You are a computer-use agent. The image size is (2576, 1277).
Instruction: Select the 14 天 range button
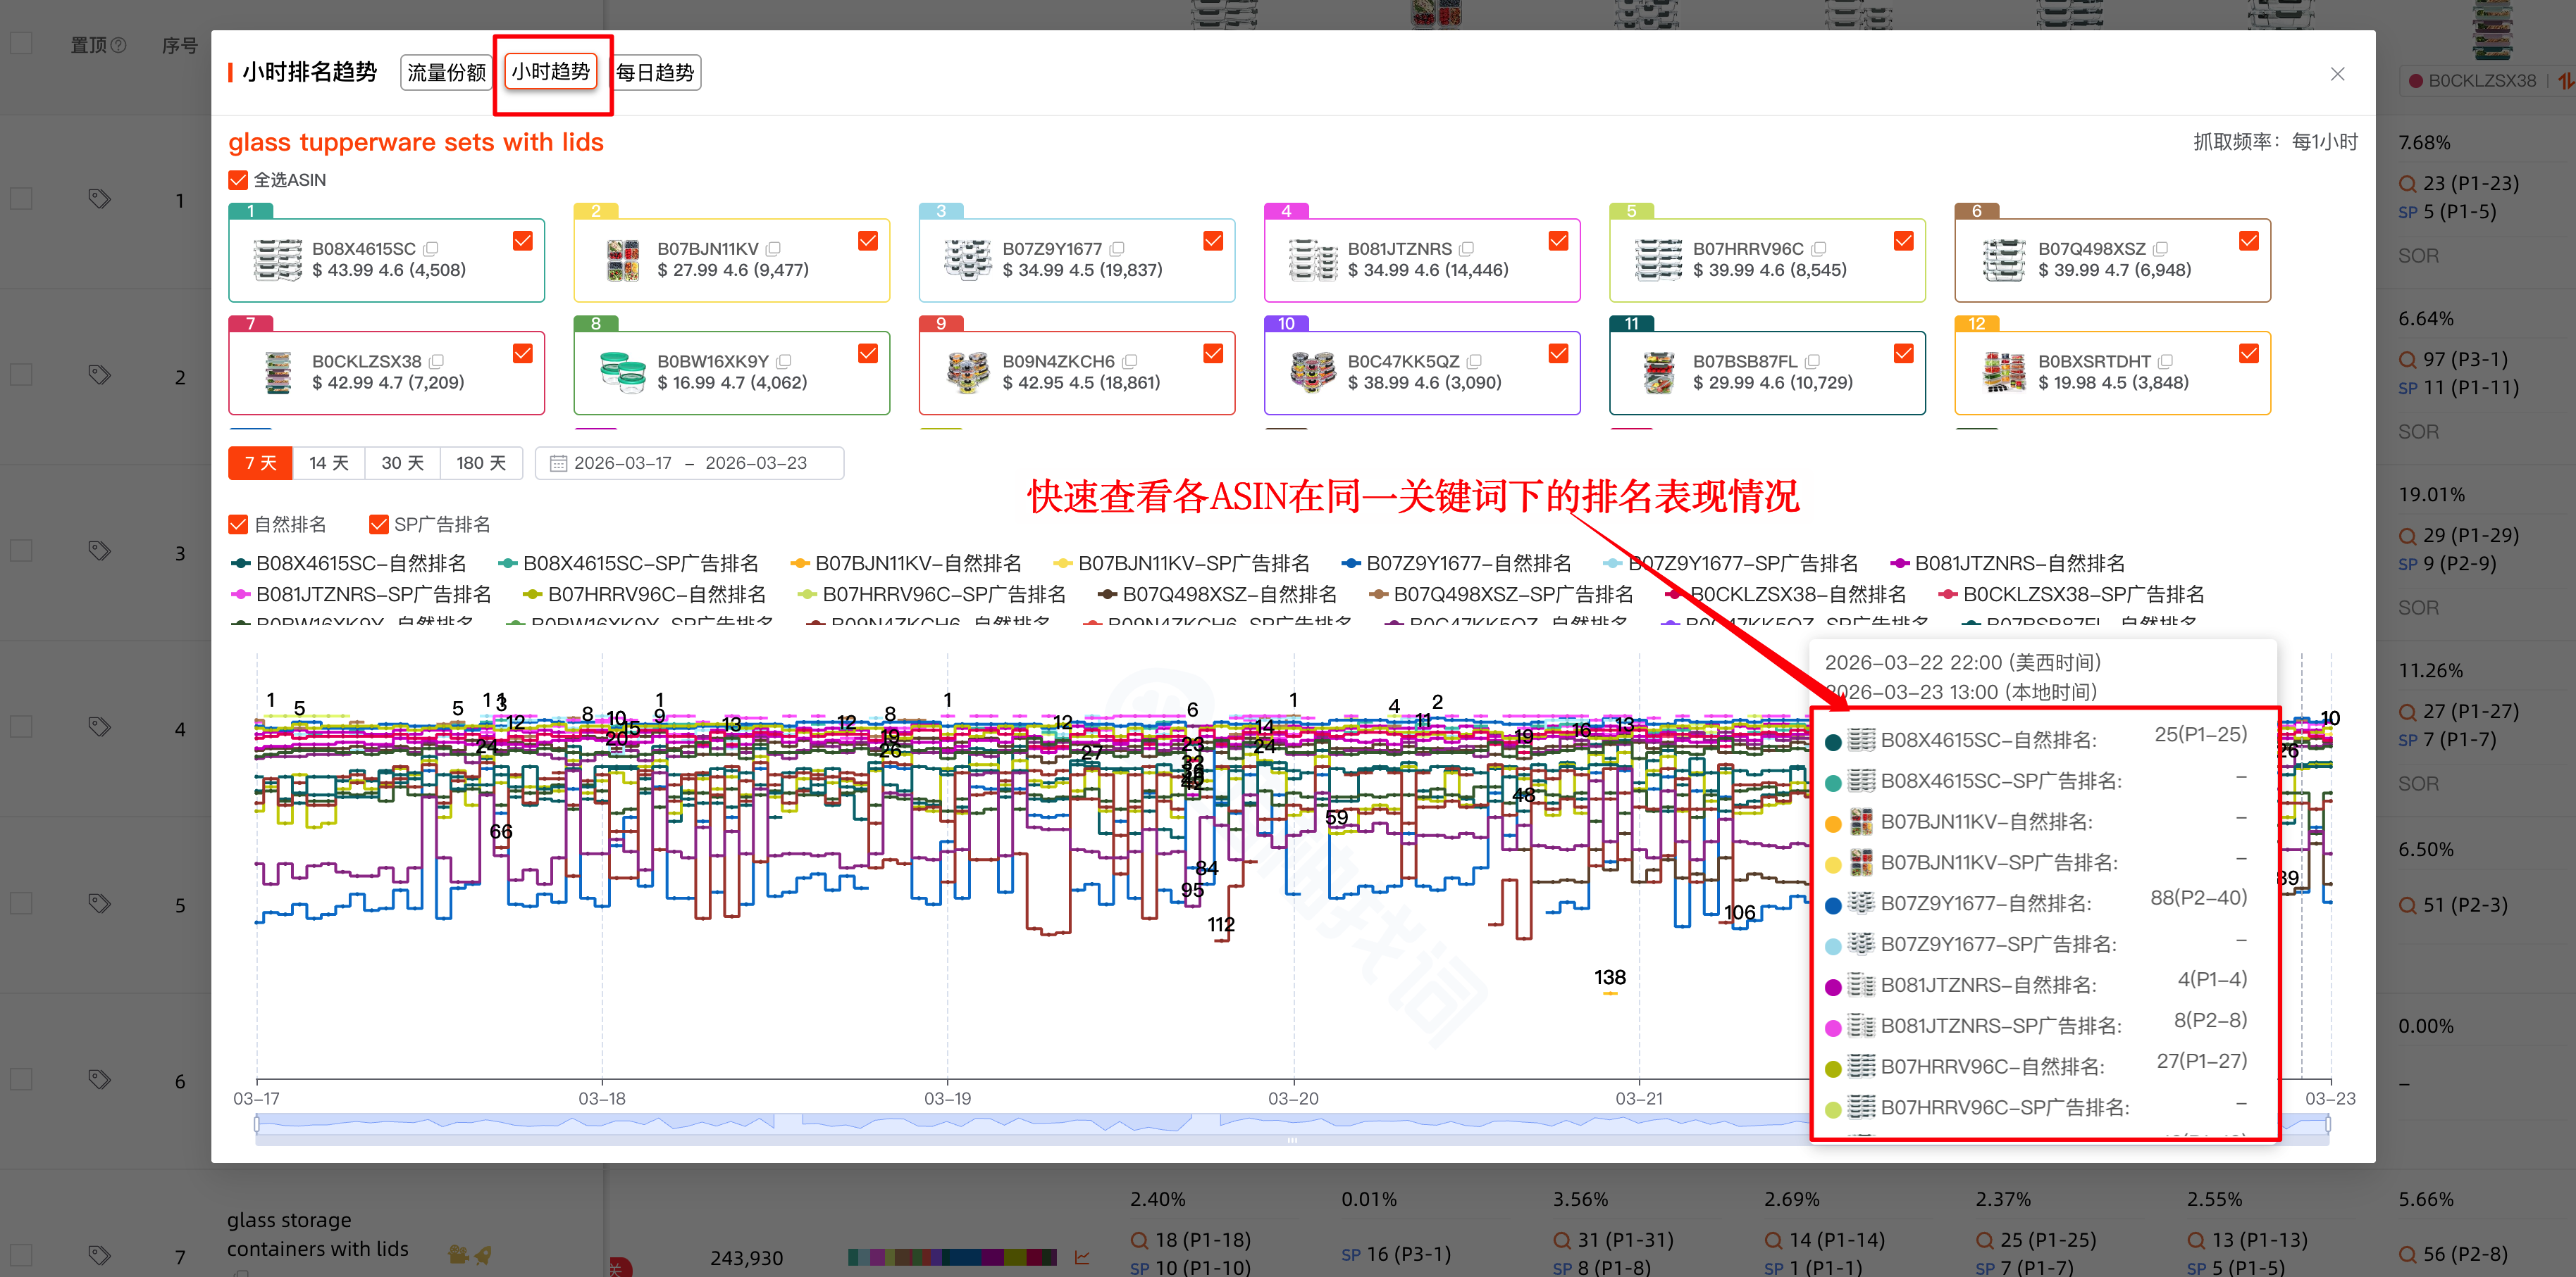[328, 464]
